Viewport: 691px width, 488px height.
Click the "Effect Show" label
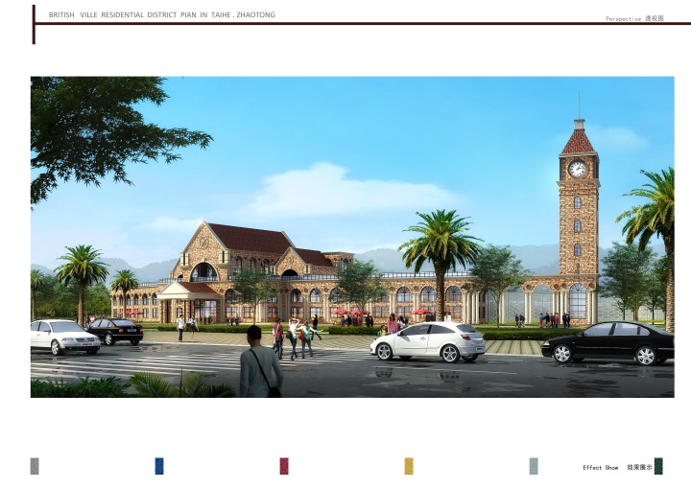pyautogui.click(x=600, y=468)
